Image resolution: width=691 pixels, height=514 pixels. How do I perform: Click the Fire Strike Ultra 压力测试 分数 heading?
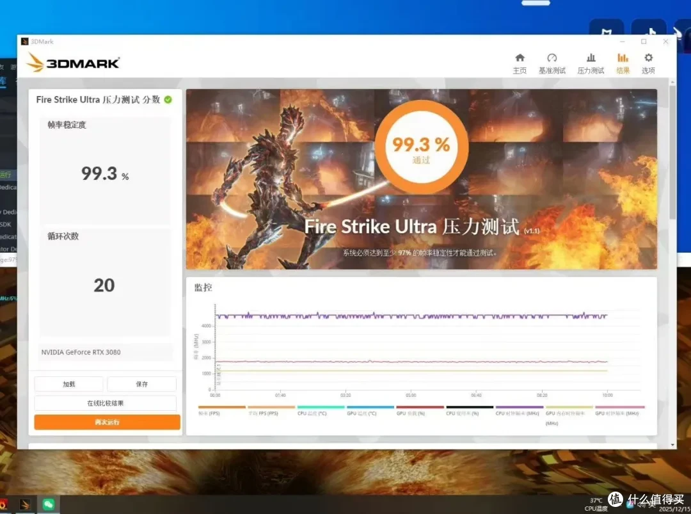pos(98,100)
